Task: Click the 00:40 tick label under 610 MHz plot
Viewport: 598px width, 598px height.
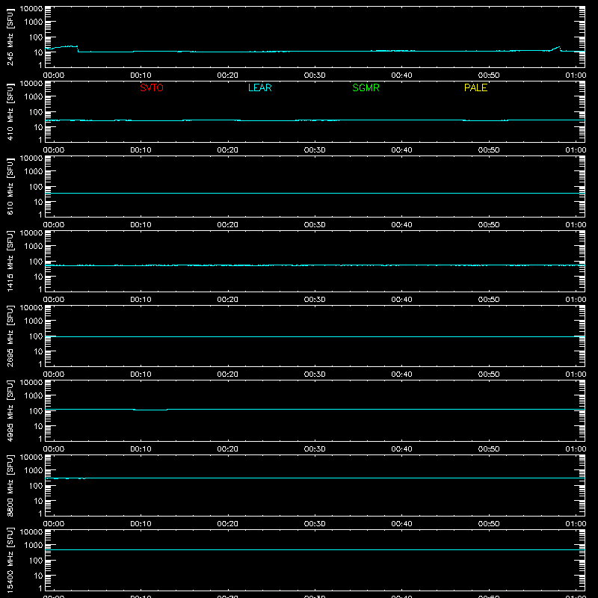Action: click(x=401, y=225)
